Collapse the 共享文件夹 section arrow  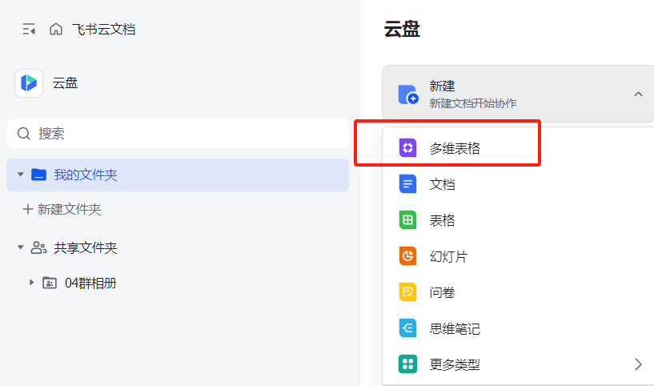click(x=20, y=247)
